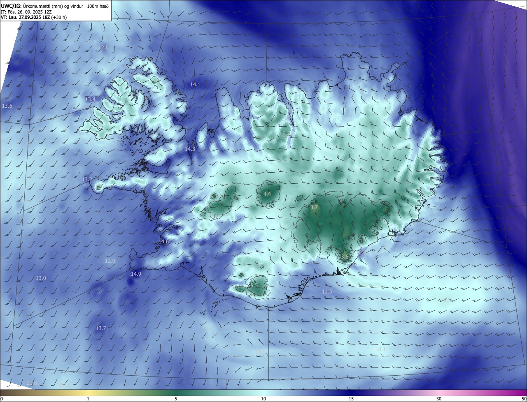Image resolution: width=527 pixels, height=402 pixels.
Task: Click the 11.8 value in the bottom-left corner
Action: pos(32,383)
